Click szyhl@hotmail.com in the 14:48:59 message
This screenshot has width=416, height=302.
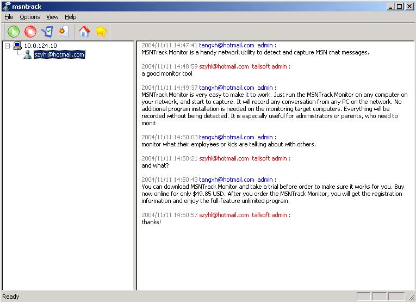(223, 66)
